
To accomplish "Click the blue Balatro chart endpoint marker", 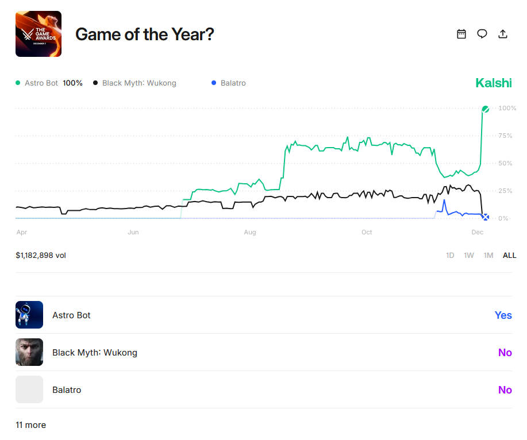I will coord(486,217).
